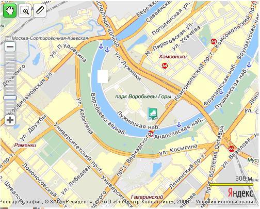Click the plus zoom in button
260x209 pixels.
10,120
